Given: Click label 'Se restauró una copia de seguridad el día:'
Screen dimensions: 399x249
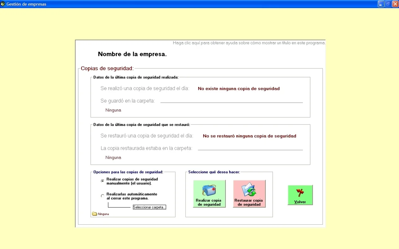Looking at the screenshot, I should (147, 136).
